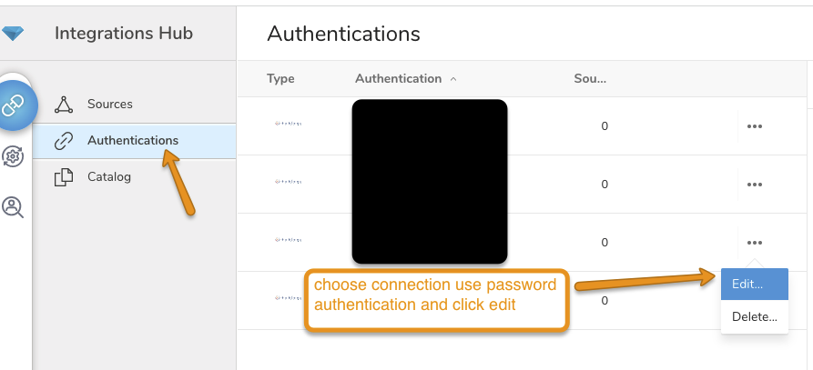Click the sort arrow beside Authentication header

(x=453, y=79)
